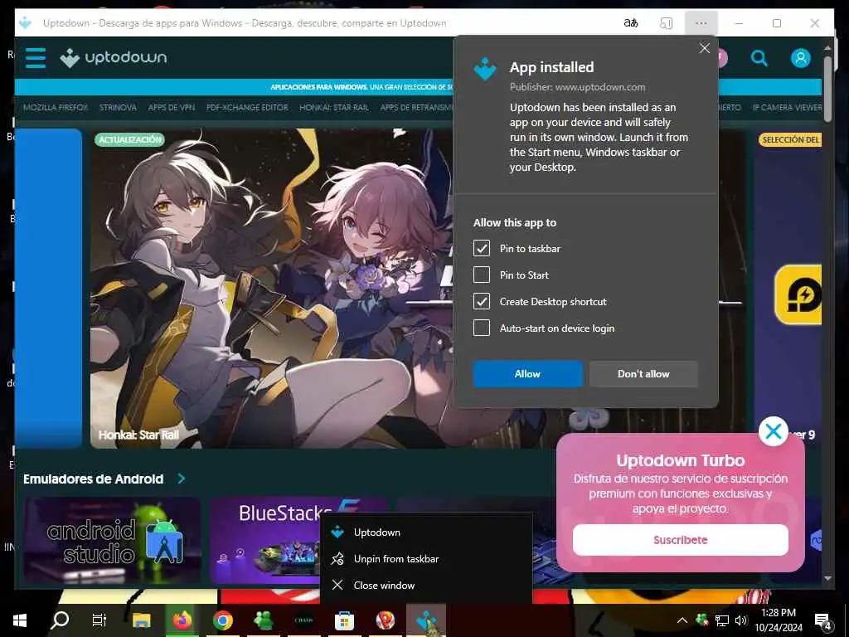Click the Don't allow button
Viewport: 849px width, 637px height.
(643, 374)
